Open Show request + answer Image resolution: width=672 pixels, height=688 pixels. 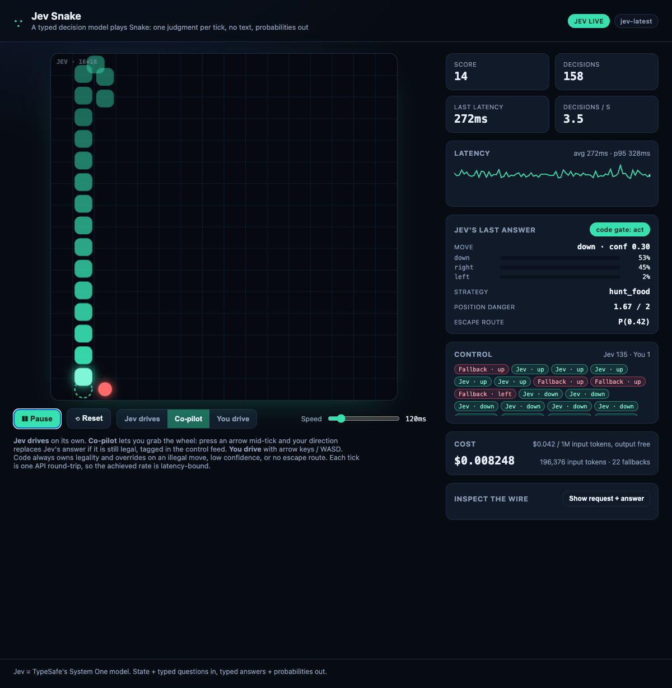606,499
